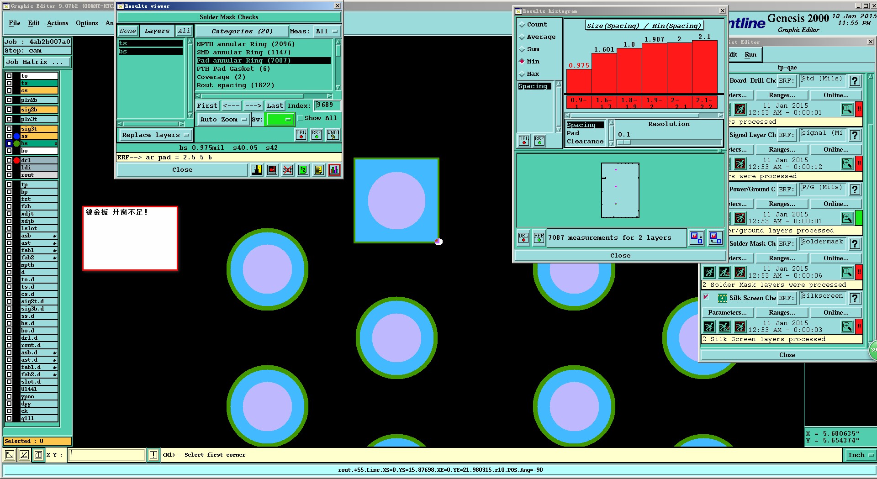Open the Inch units dropdown
The image size is (877, 479).
point(861,455)
